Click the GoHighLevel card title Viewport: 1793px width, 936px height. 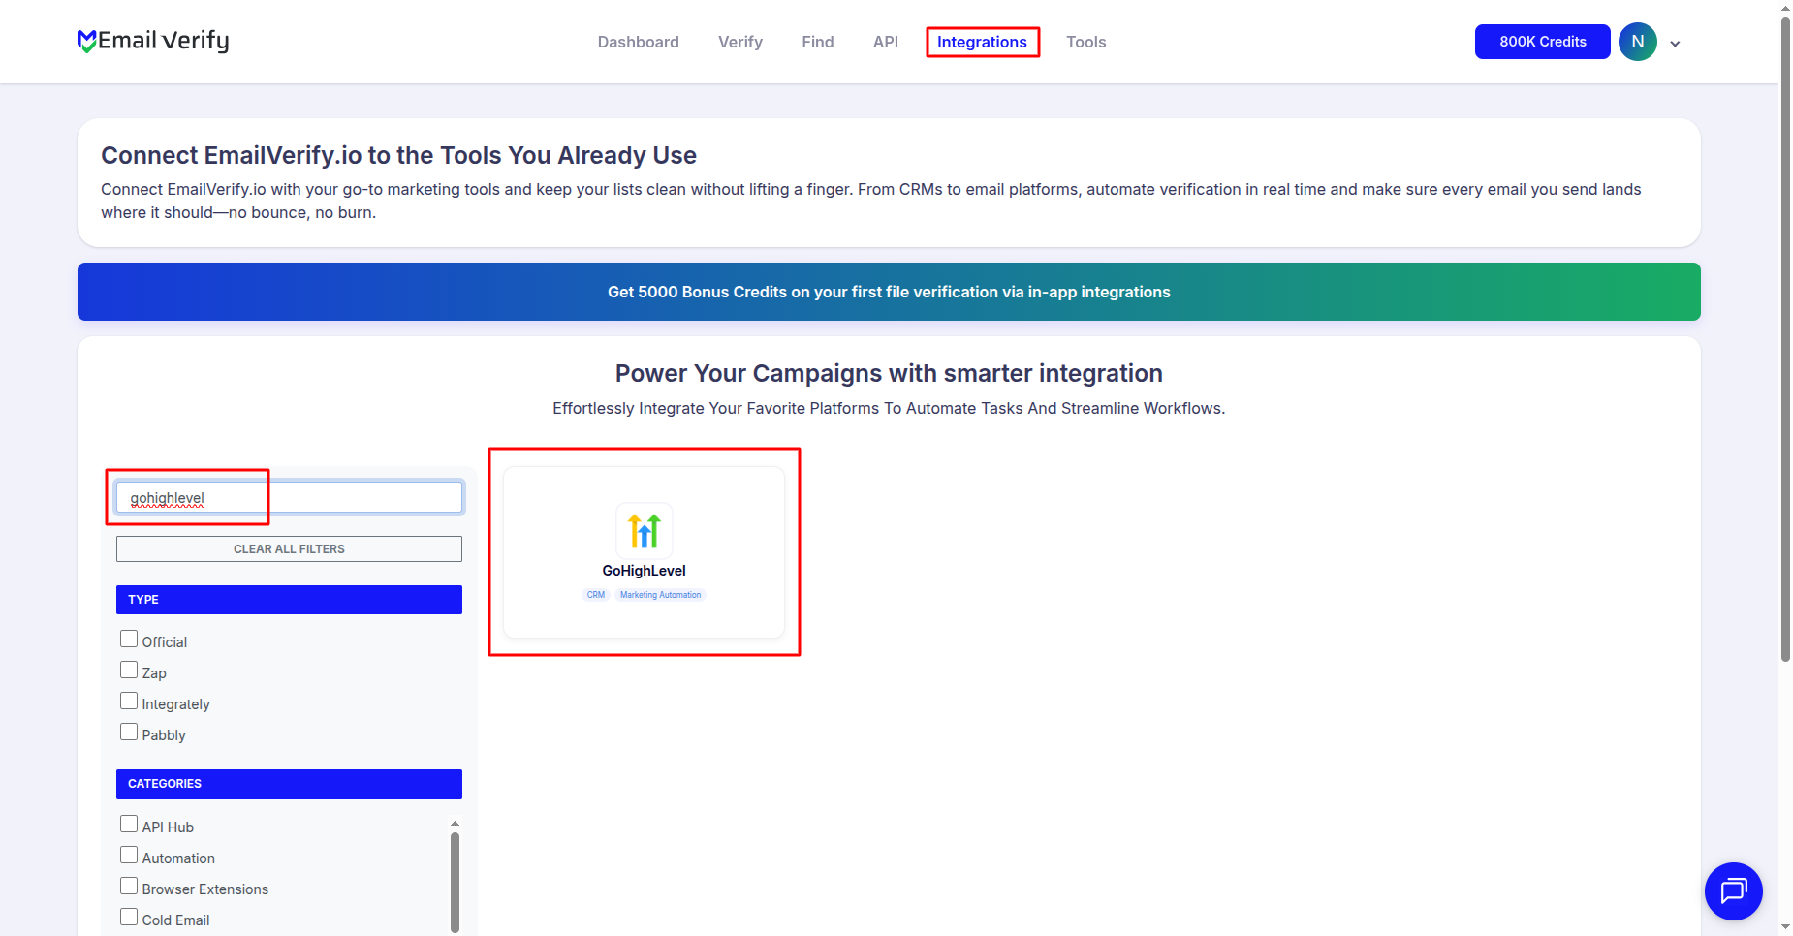tap(645, 571)
